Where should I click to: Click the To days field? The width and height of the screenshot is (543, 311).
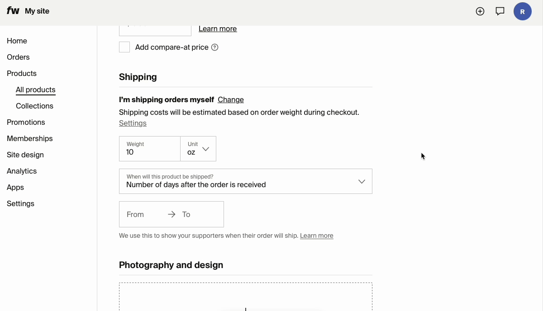(x=200, y=214)
